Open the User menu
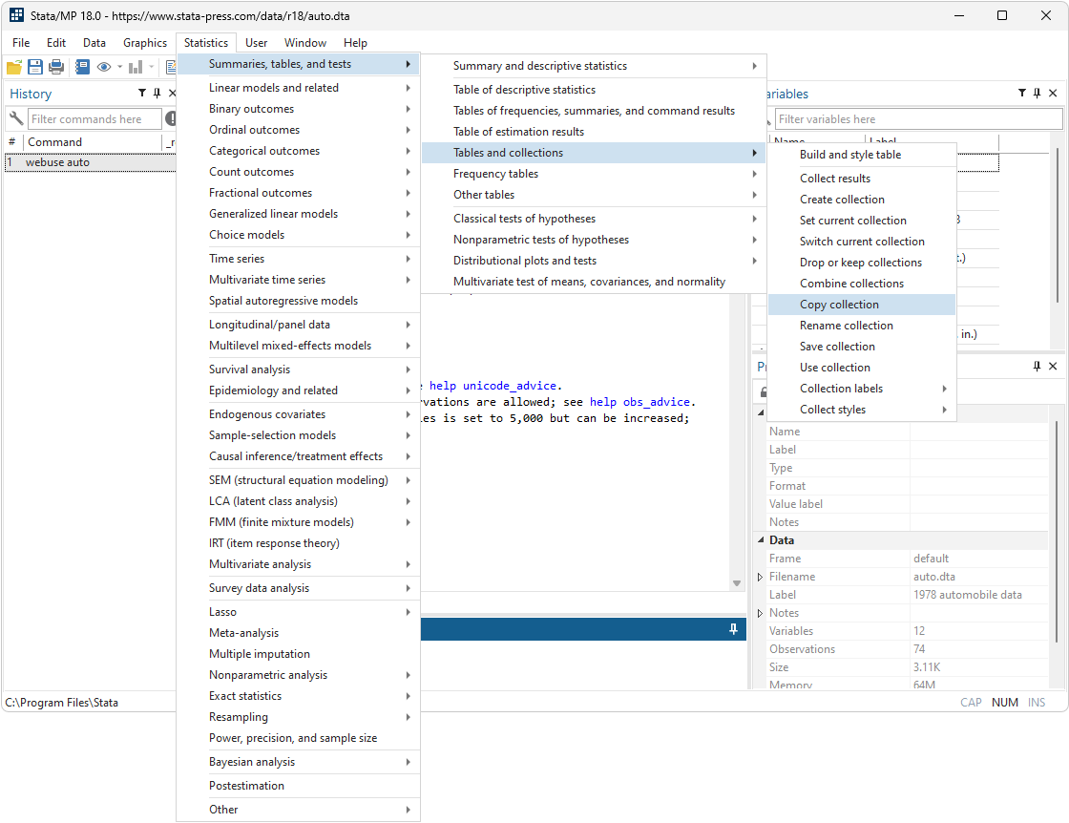The width and height of the screenshot is (1069, 823). [257, 43]
